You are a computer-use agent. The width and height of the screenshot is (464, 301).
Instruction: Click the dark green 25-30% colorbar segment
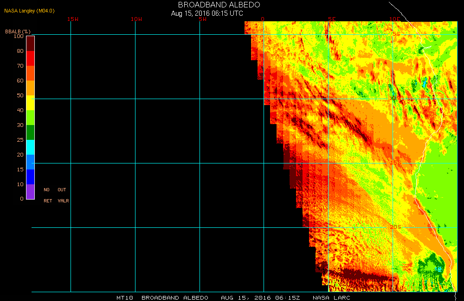click(31, 132)
